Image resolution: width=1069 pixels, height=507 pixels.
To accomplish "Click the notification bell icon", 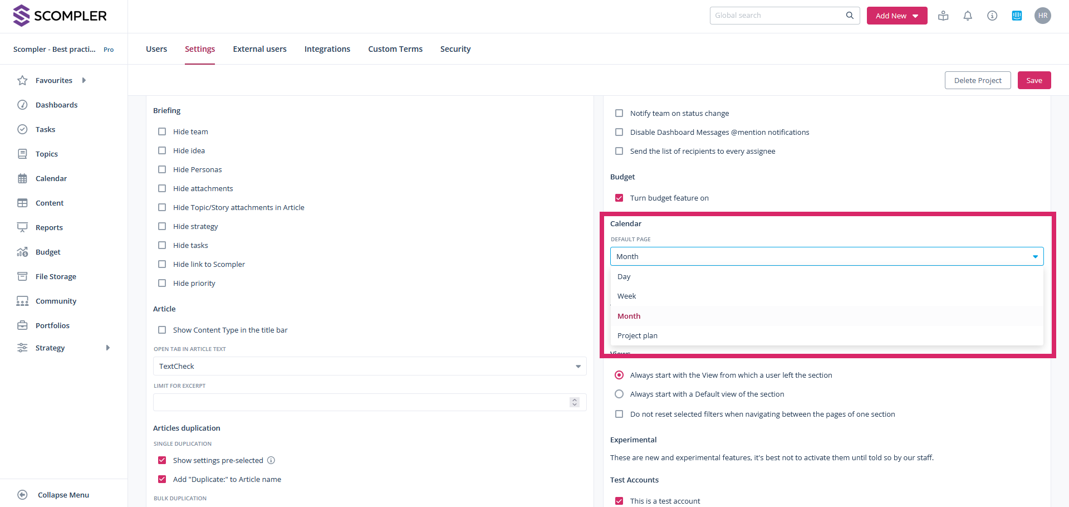I will click(x=968, y=16).
